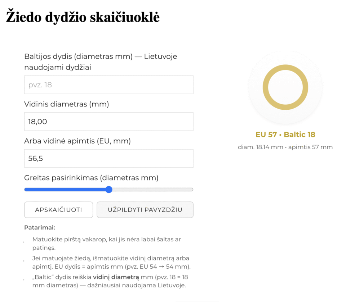Click the Baltic size input showing 'pvz. 18'
Viewport: 346px width, 305px height.
point(108,85)
